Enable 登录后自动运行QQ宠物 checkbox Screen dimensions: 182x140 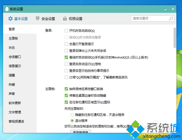click(66, 64)
